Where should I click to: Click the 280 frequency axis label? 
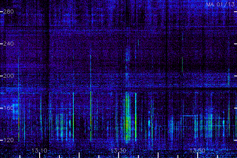tap(8, 12)
